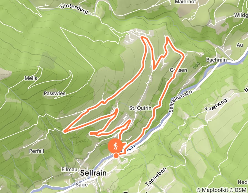Screen dimensions: 248x193
Task: Select the Sellrain town label
Action: coord(93,173)
